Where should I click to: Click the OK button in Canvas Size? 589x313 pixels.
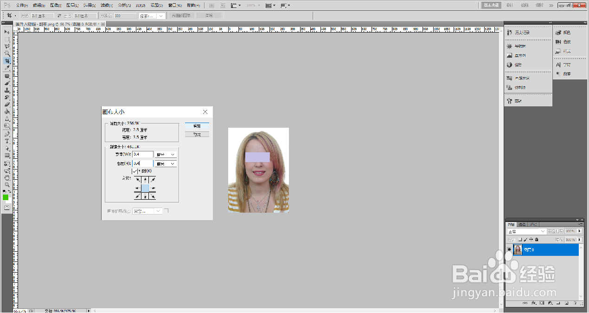click(197, 126)
